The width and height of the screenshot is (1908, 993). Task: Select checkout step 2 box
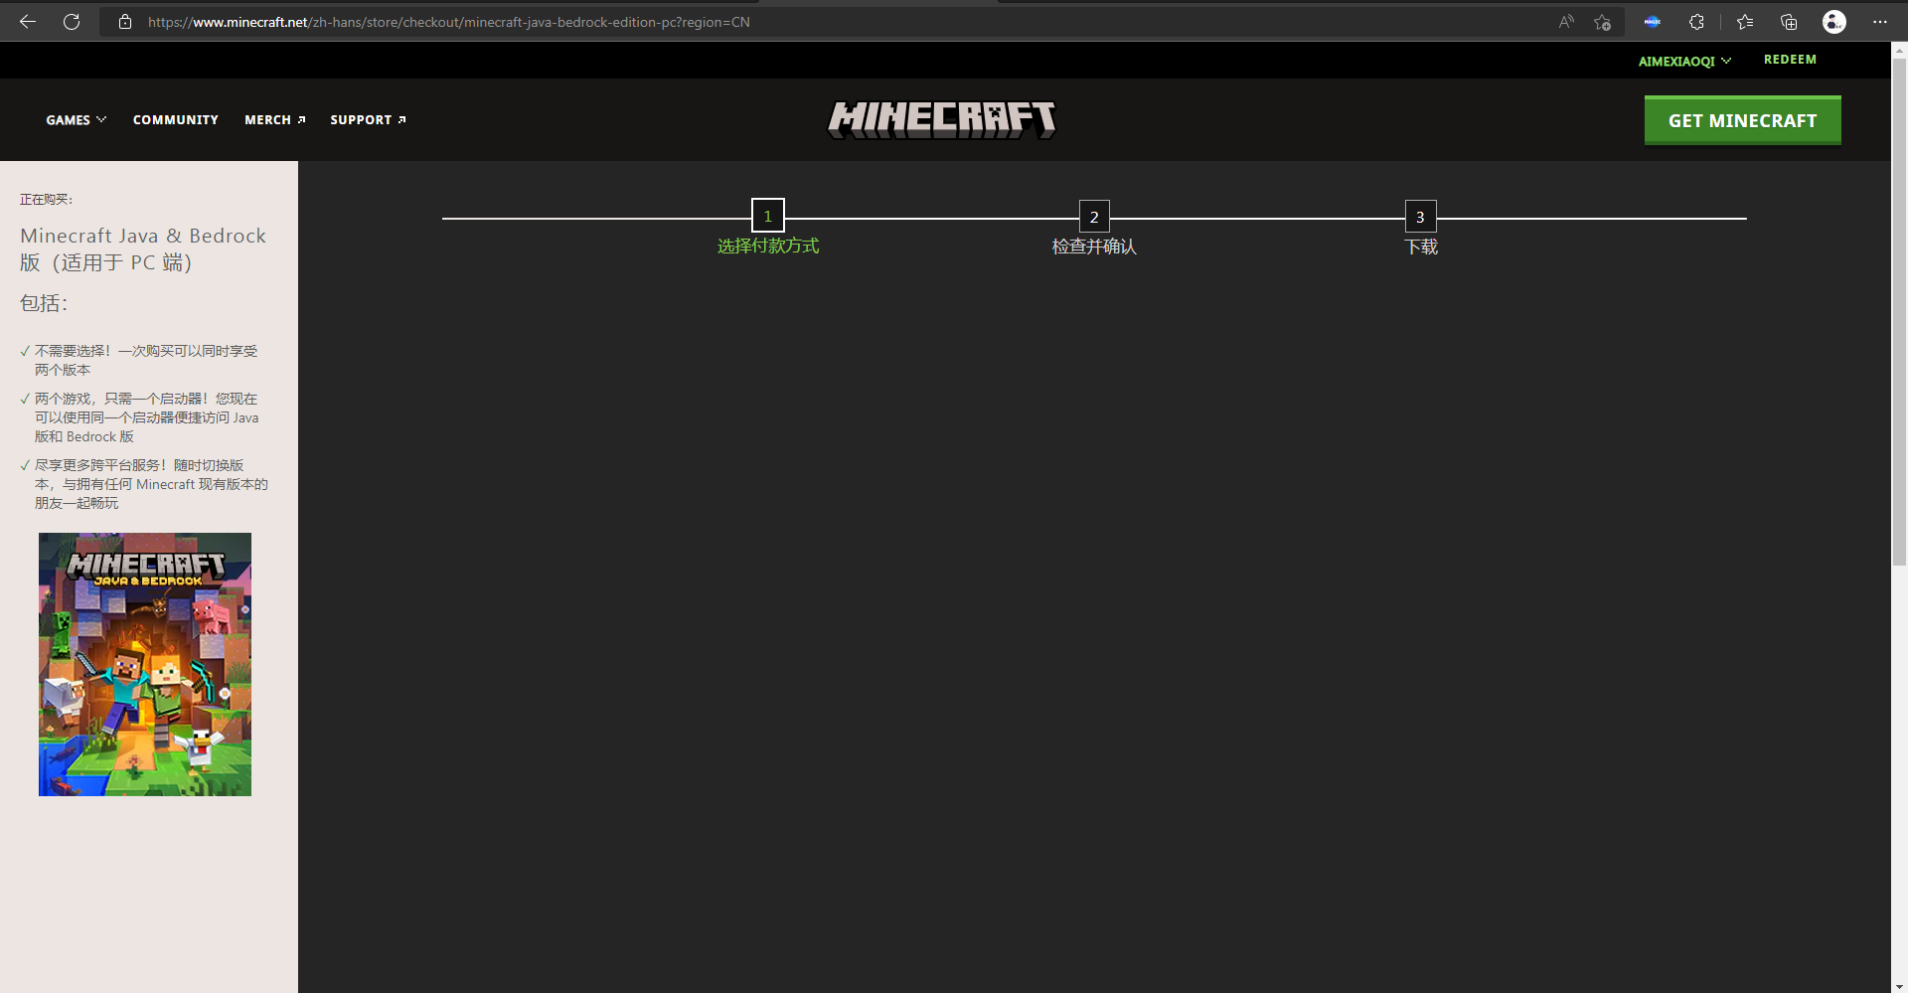pos(1094,216)
